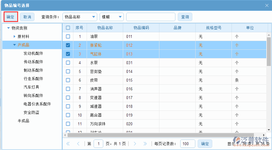Click the page number input box
The height and width of the screenshot is (150, 272).
98,144
